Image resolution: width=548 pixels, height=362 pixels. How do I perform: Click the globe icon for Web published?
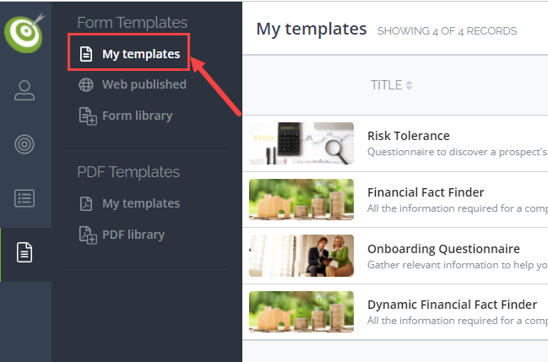click(x=86, y=84)
